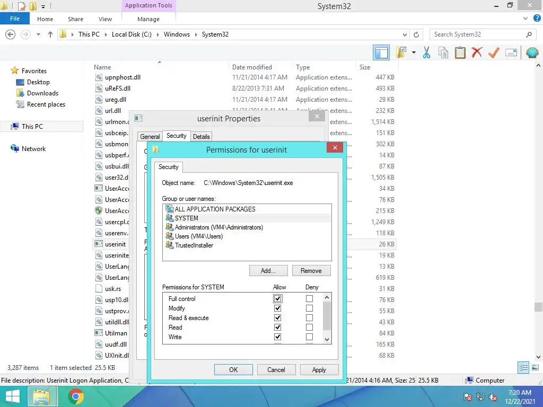Toggle Allow checkbox for Full control
This screenshot has width=543, height=407.
tap(277, 299)
